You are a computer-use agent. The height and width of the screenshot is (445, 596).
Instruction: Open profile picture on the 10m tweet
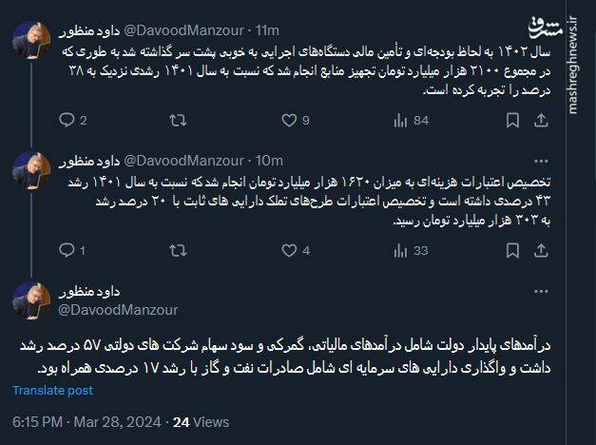click(x=31, y=166)
